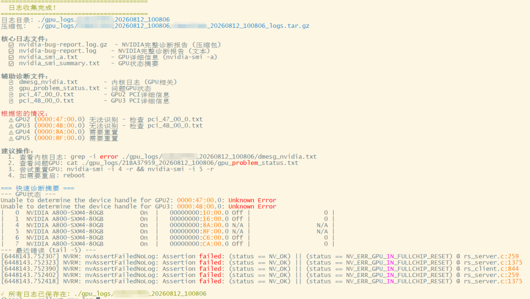Image resolution: width=530 pixels, height=299 pixels.
Task: Click the checkmark icon beside nvidia-bug-report.log.gz
Action: coord(11,45)
